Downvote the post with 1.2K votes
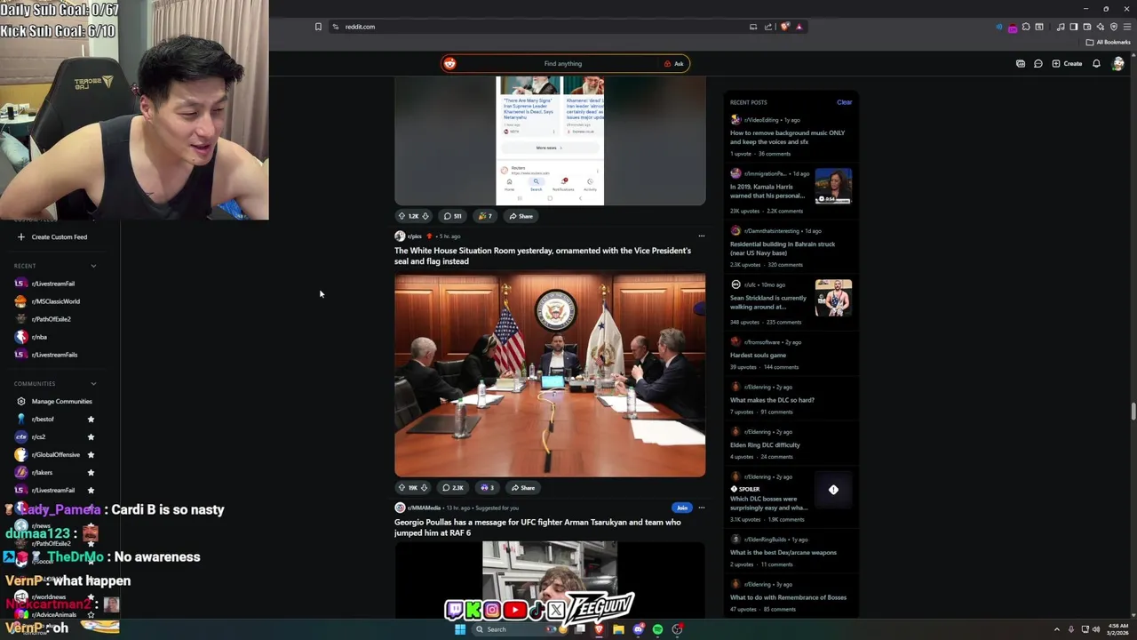1137x640 pixels. (425, 216)
